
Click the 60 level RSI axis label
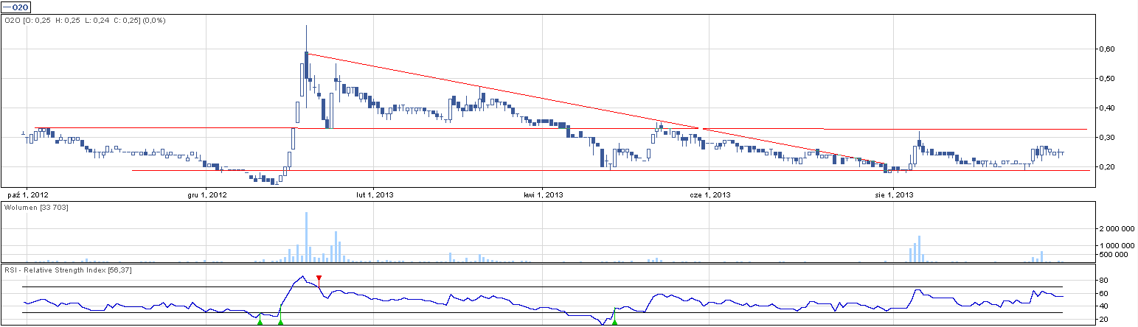(1103, 293)
